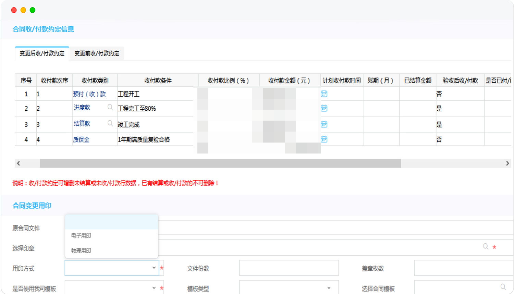Screen dimensions: 514x294
Task: Open calendar picker for 进度款 row
Action: [x=324, y=108]
